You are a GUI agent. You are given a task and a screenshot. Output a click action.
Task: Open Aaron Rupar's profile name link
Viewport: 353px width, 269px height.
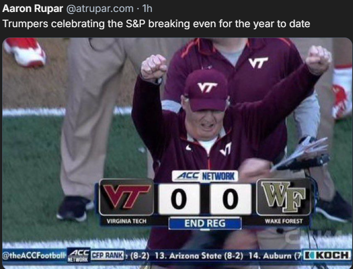[x=33, y=9]
